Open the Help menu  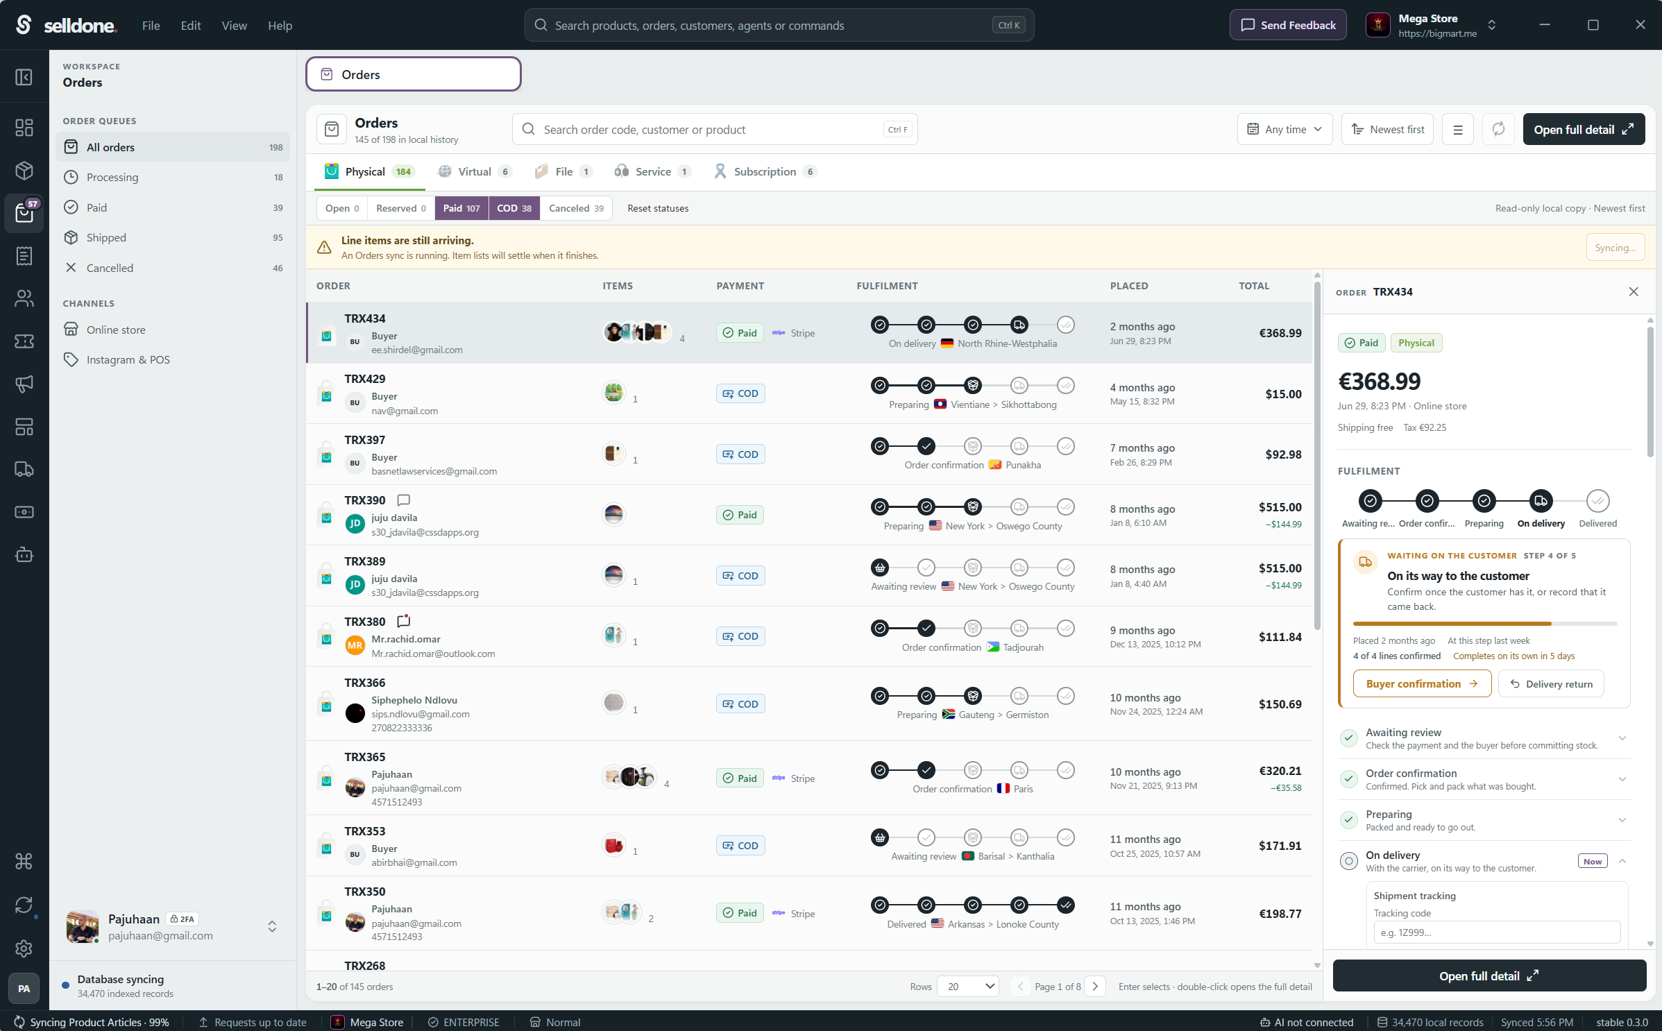point(280,26)
